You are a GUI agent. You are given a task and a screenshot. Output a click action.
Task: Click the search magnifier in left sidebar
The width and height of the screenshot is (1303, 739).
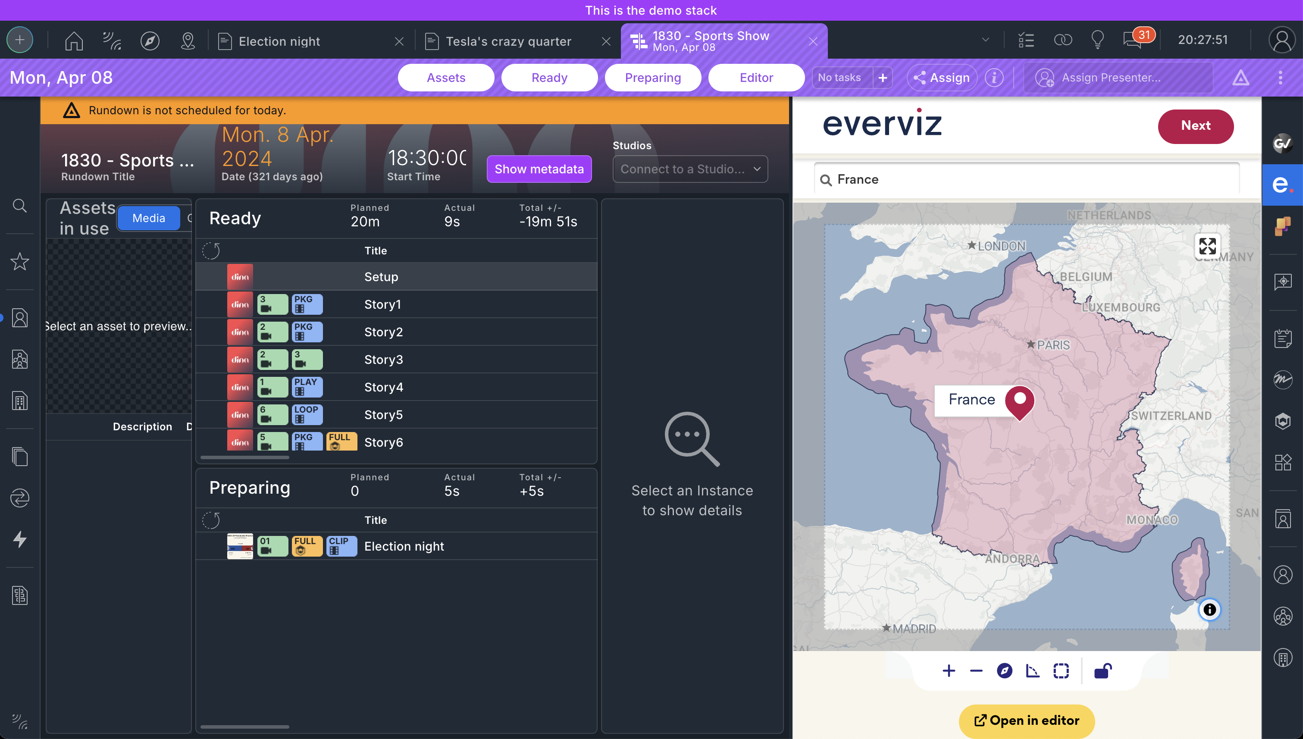coord(20,206)
